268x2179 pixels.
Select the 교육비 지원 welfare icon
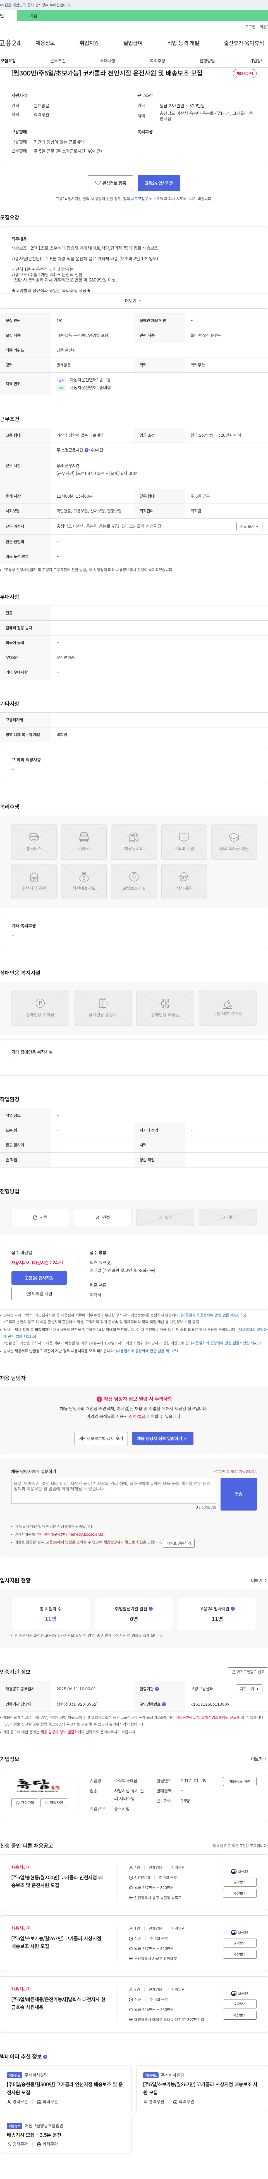[183, 842]
